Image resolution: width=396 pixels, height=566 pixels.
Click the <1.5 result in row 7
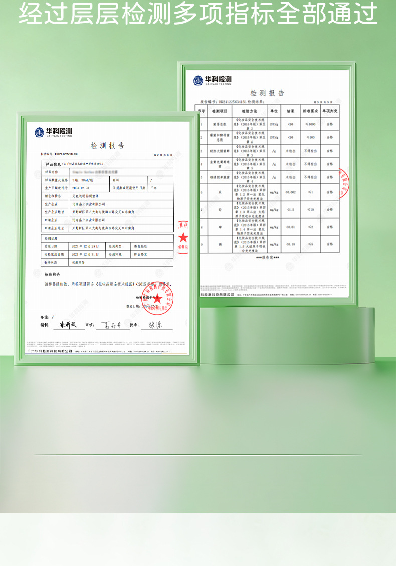(291, 209)
